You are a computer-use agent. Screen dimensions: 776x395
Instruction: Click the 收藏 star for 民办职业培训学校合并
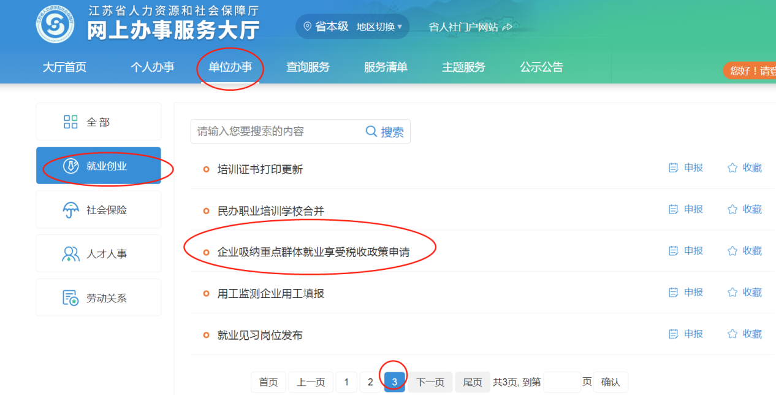732,210
